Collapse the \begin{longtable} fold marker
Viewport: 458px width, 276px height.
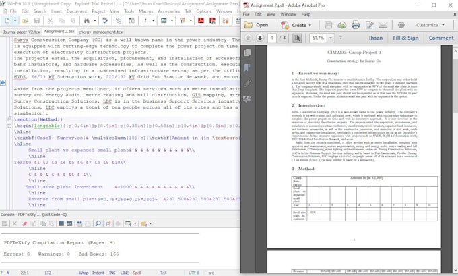(x=9, y=126)
